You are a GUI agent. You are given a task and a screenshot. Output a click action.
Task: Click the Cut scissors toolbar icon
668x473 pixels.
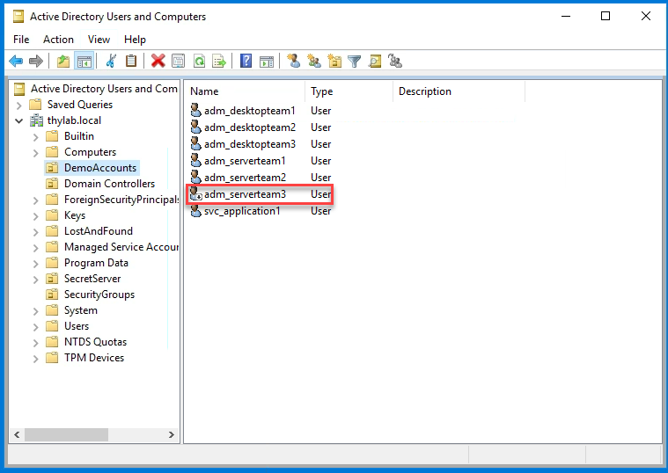click(x=111, y=61)
